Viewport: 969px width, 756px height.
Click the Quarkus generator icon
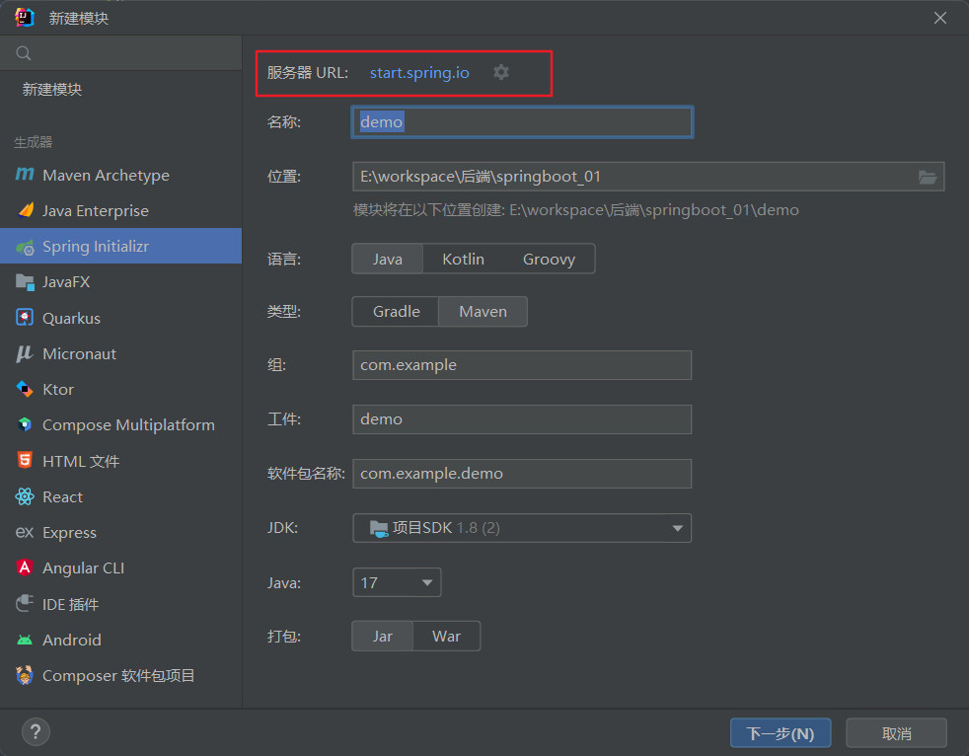pos(25,318)
